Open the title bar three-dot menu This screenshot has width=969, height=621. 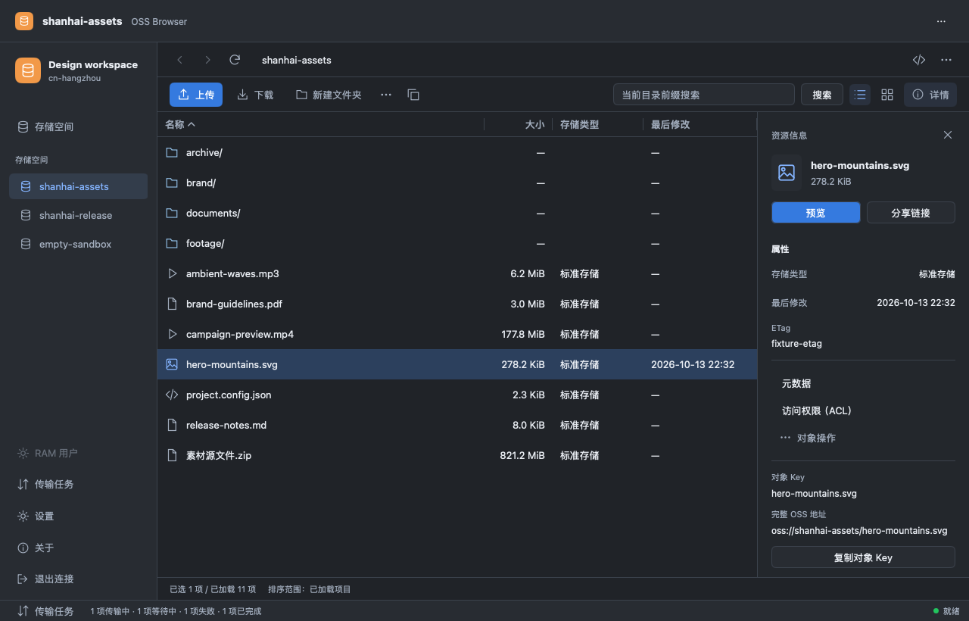tap(941, 21)
